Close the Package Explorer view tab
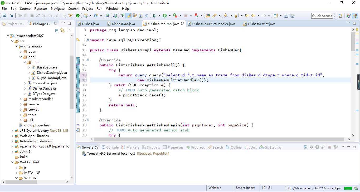This screenshot has height=192, width=360. (55, 24)
